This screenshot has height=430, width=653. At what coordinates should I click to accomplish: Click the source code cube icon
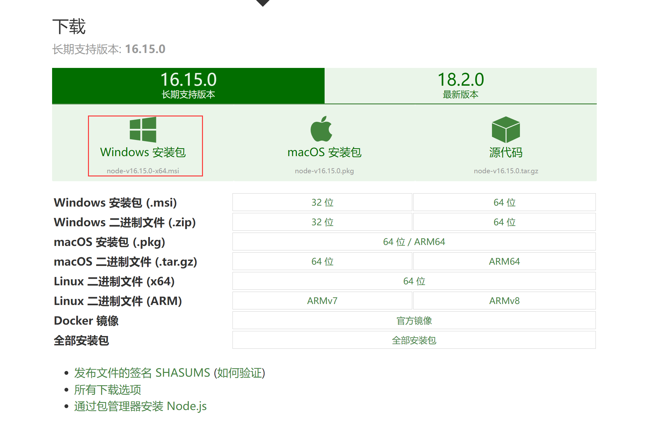(506, 129)
